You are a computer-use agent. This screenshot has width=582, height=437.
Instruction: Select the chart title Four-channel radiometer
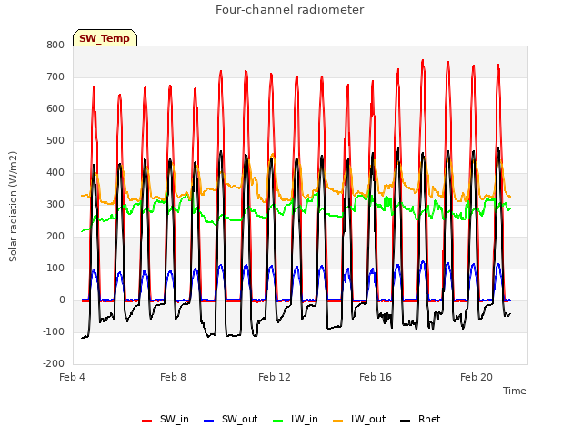[289, 9]
